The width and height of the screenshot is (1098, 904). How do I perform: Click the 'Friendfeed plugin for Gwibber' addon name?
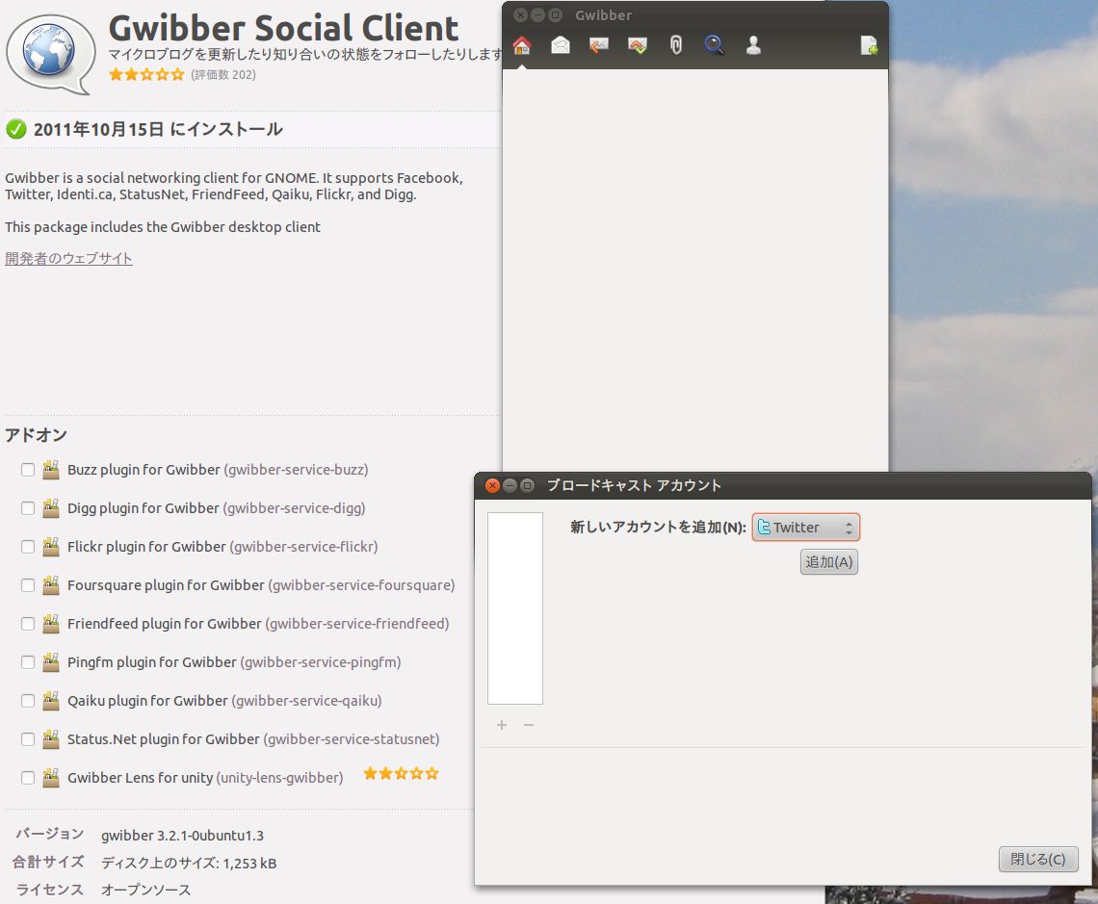[165, 624]
